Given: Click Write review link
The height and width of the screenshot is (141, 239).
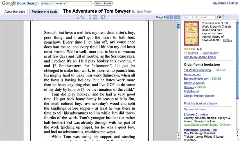Looking at the screenshot, I should tap(210, 53).
